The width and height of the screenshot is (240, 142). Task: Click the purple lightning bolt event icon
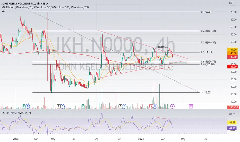173,106
